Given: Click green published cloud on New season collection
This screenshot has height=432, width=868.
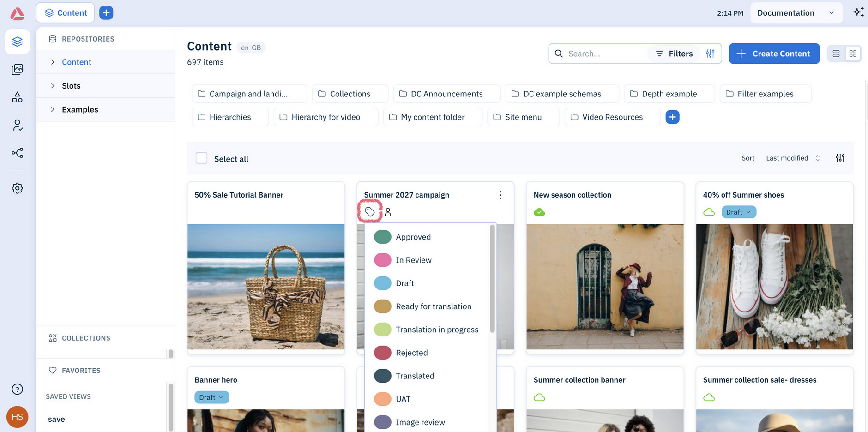Looking at the screenshot, I should coord(539,212).
